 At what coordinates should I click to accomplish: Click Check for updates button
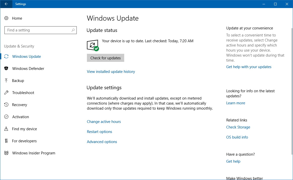[106, 58]
